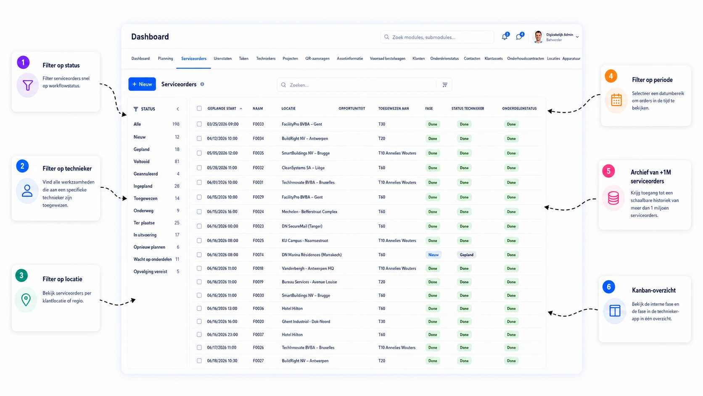
Task: Open the notifications bell icon
Action: pos(505,37)
